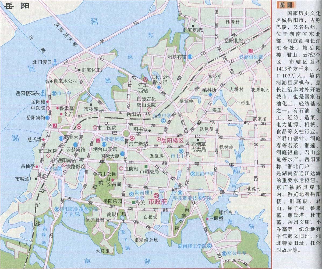Click the anchor icon beside 岳阳楼码头
The image size is (322, 269).
(x=43, y=93)
